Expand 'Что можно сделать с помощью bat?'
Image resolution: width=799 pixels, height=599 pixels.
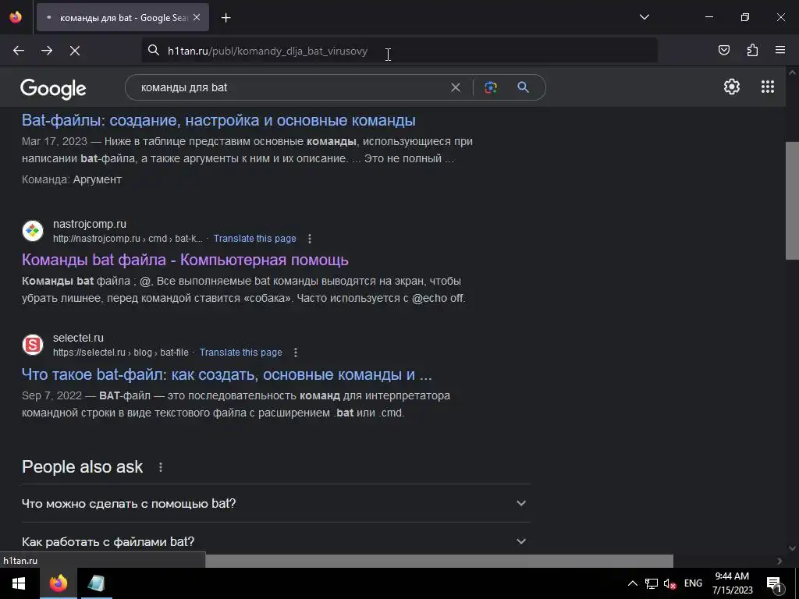(275, 503)
